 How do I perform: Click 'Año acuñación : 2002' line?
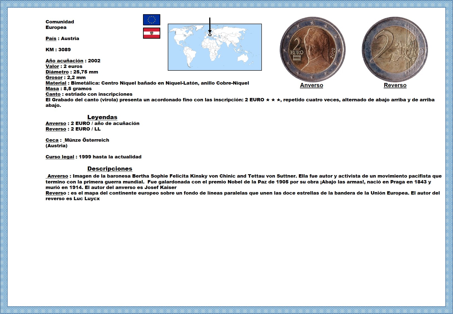(73, 61)
